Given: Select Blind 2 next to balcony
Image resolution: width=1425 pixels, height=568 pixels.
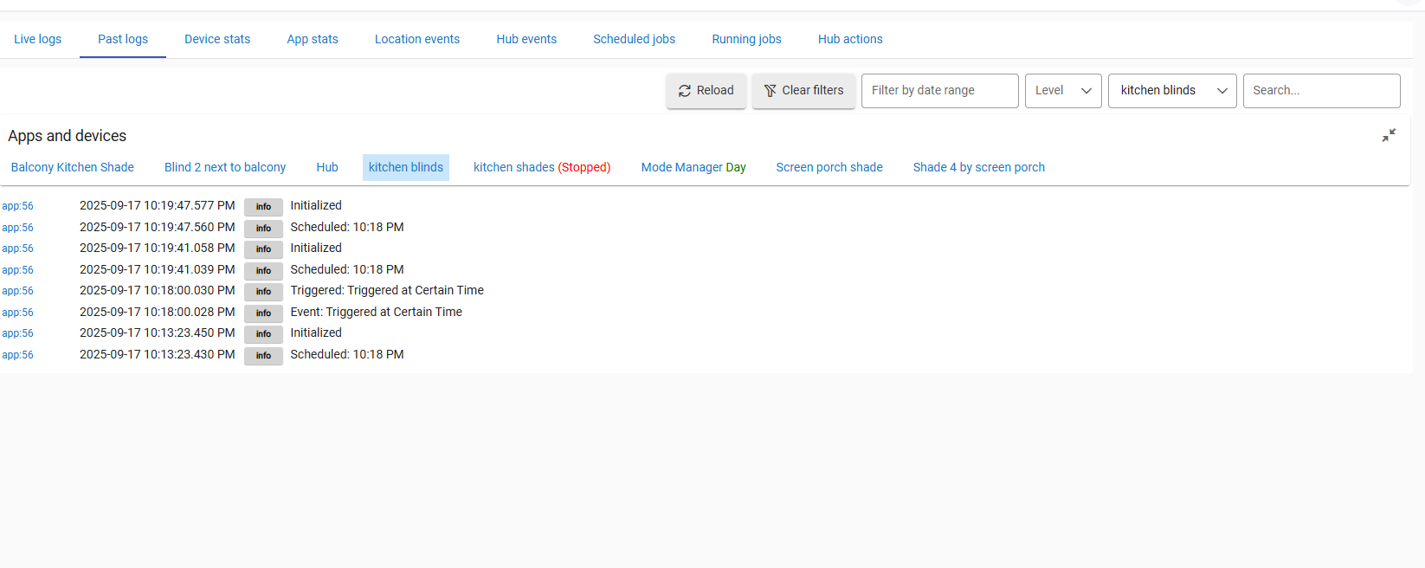Looking at the screenshot, I should [x=225, y=167].
